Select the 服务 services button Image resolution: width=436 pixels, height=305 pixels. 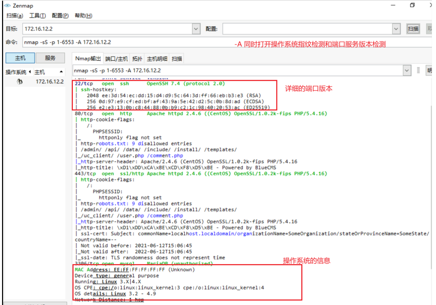tap(50, 58)
